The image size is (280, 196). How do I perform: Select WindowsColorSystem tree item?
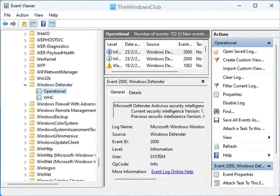click(57, 123)
